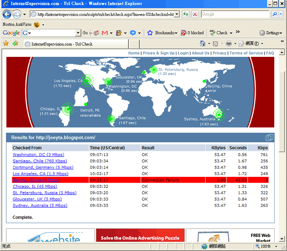287x251 pixels.
Task: Click the Google search box in browser
Action: [235, 14]
